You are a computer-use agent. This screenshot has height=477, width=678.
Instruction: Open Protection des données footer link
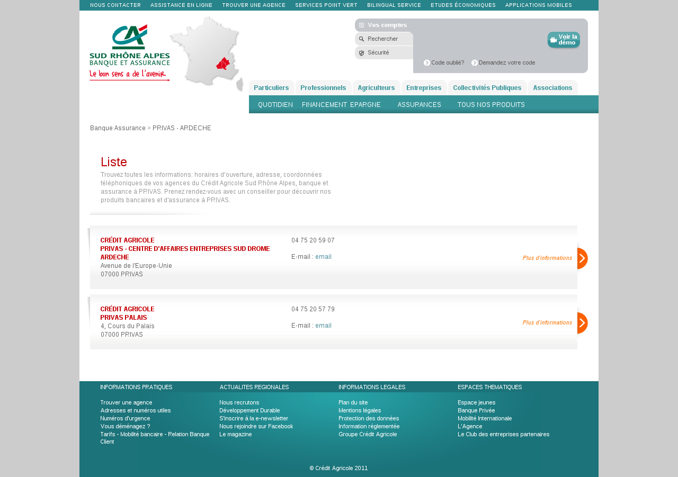[369, 418]
